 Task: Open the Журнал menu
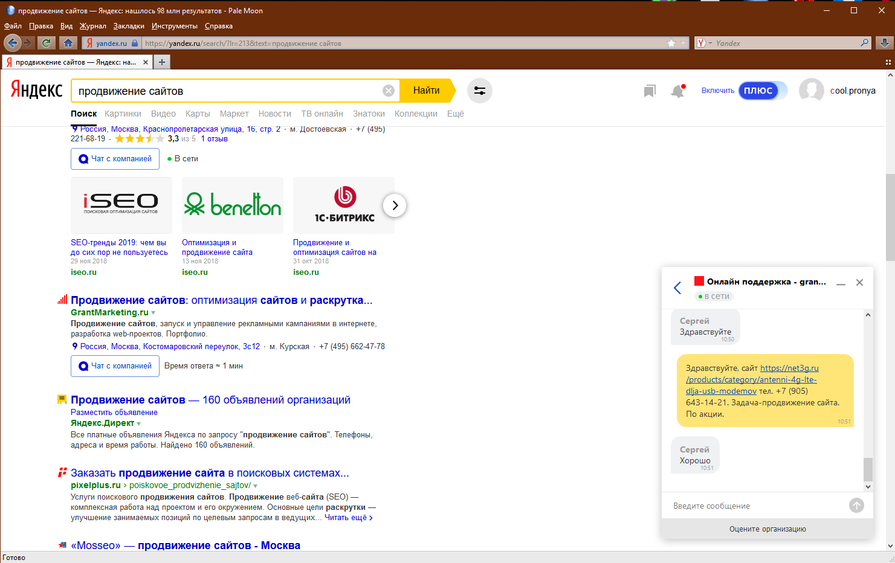(x=92, y=26)
